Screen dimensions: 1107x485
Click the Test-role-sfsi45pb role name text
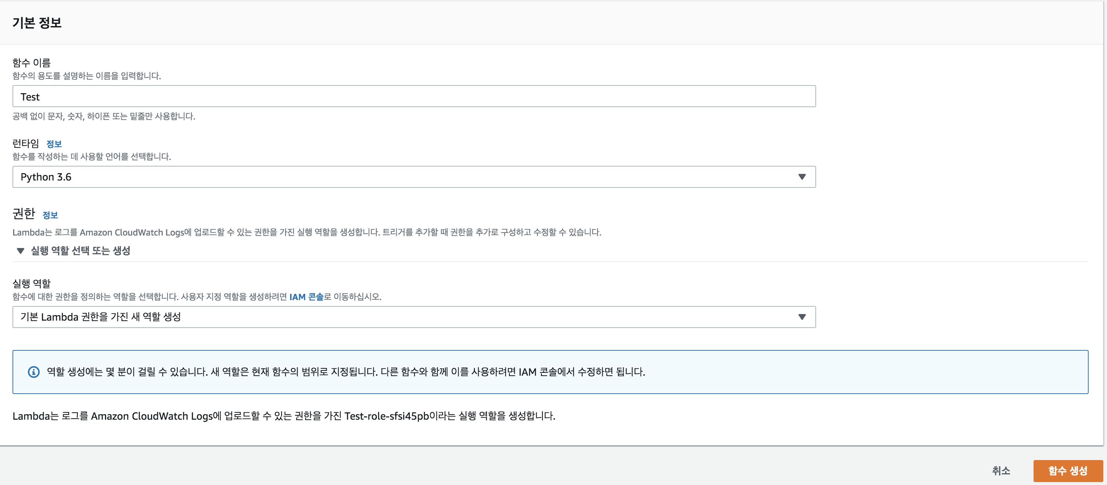[386, 416]
